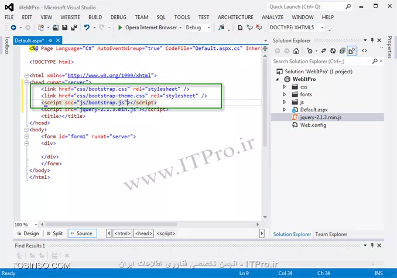This screenshot has height=278, width=397.
Task: Click the Pending Changes Filter icon
Action: [x=310, y=50]
